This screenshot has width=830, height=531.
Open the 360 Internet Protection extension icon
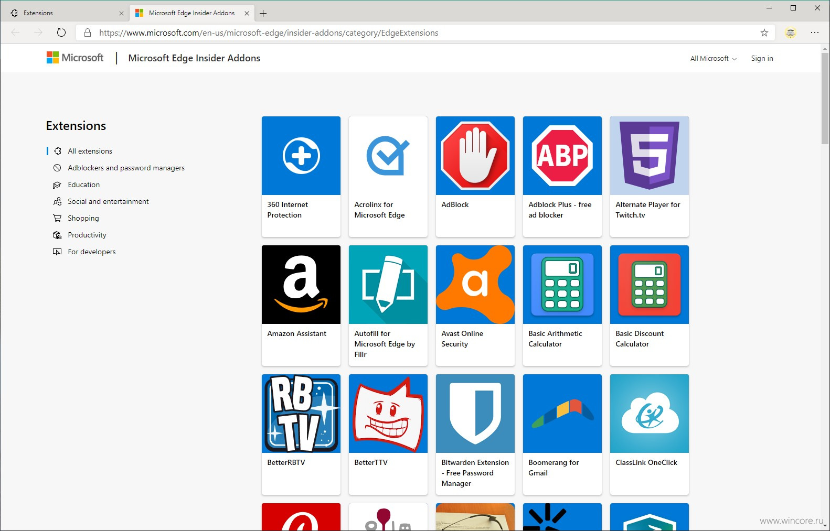pos(301,156)
